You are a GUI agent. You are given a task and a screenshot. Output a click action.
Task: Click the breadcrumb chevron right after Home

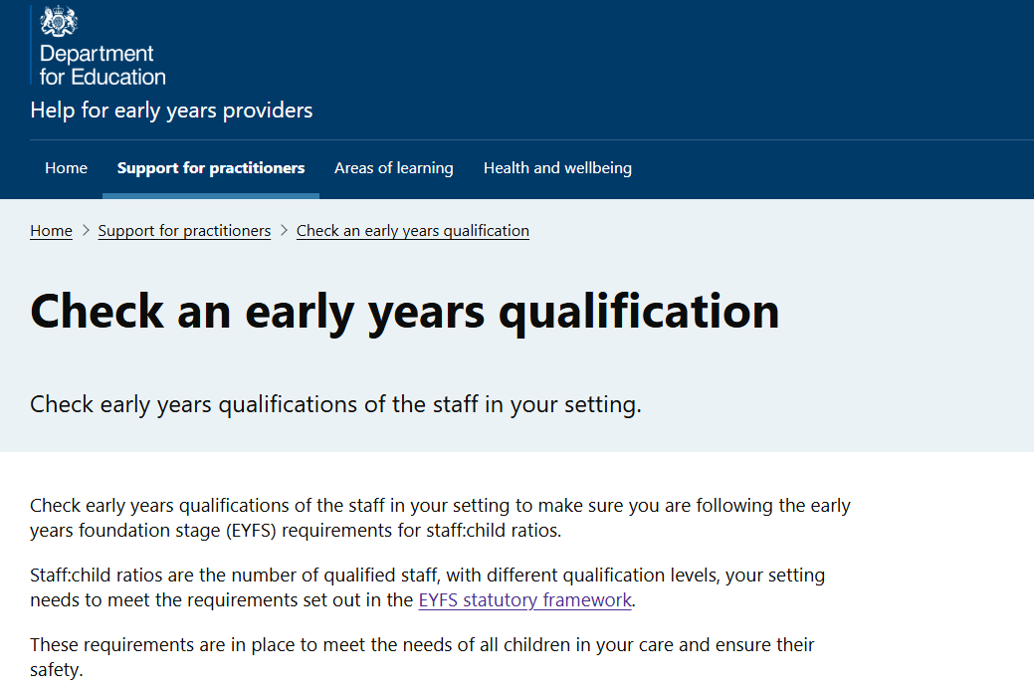pyautogui.click(x=86, y=231)
